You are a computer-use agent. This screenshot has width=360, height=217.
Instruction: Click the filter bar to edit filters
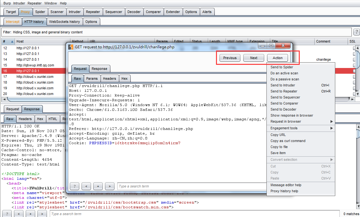click(x=176, y=32)
